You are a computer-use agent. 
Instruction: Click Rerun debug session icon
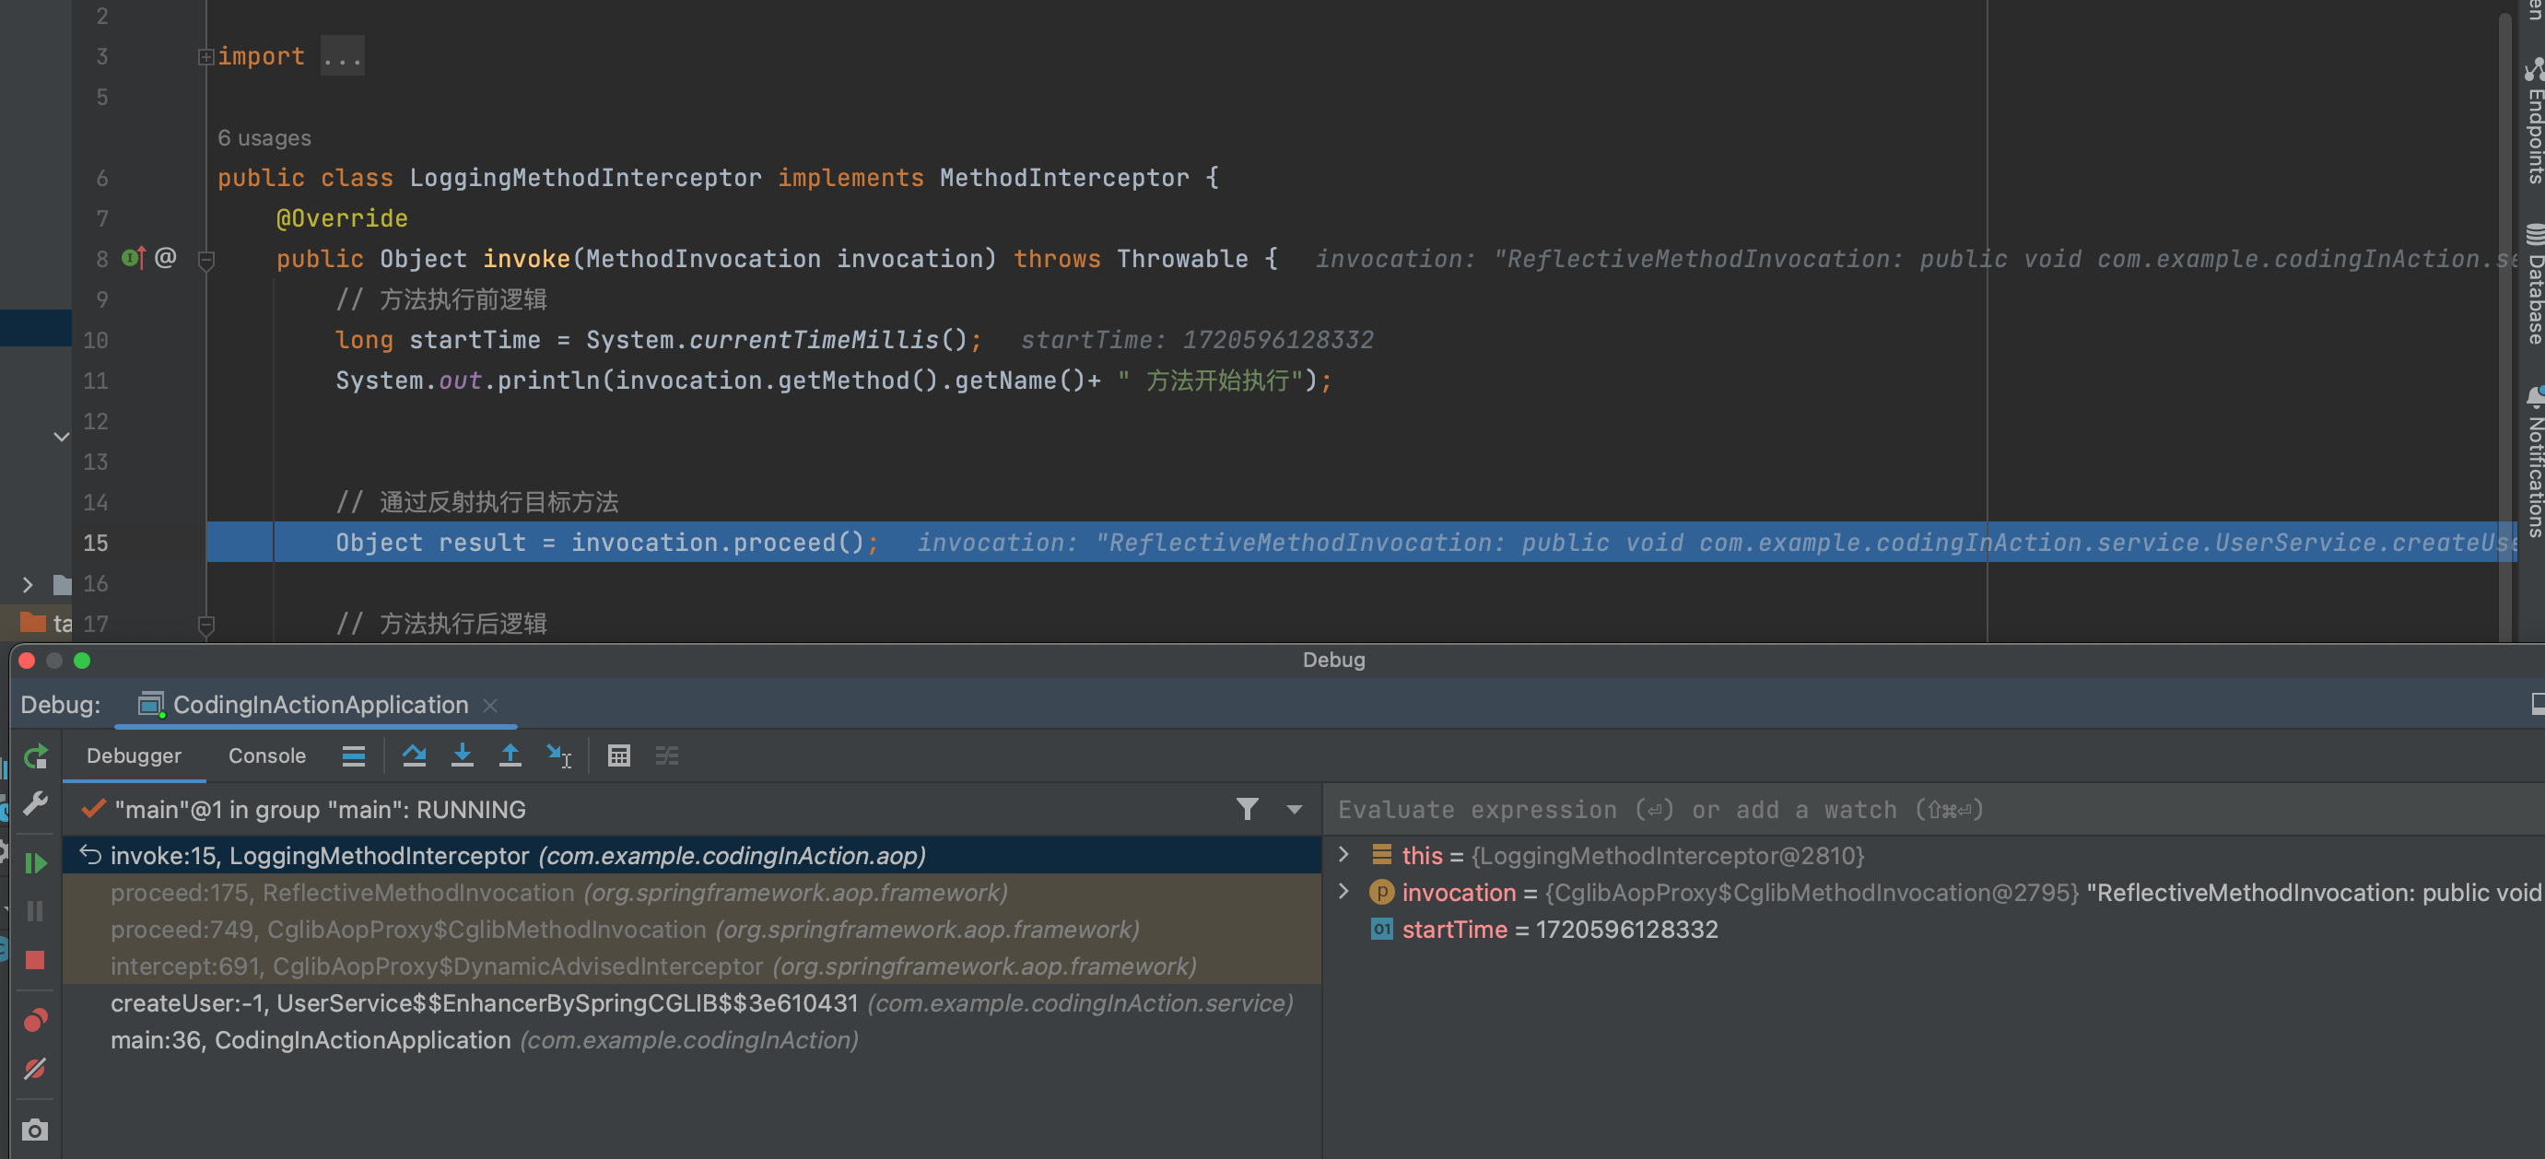pos(36,757)
